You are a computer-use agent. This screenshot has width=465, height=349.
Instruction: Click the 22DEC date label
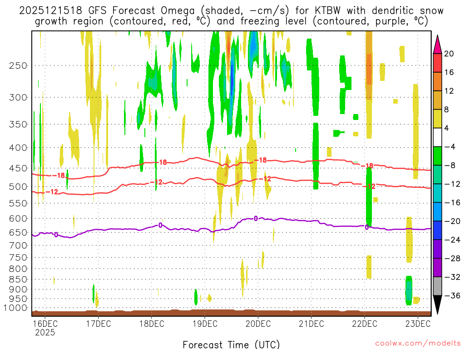click(x=365, y=324)
